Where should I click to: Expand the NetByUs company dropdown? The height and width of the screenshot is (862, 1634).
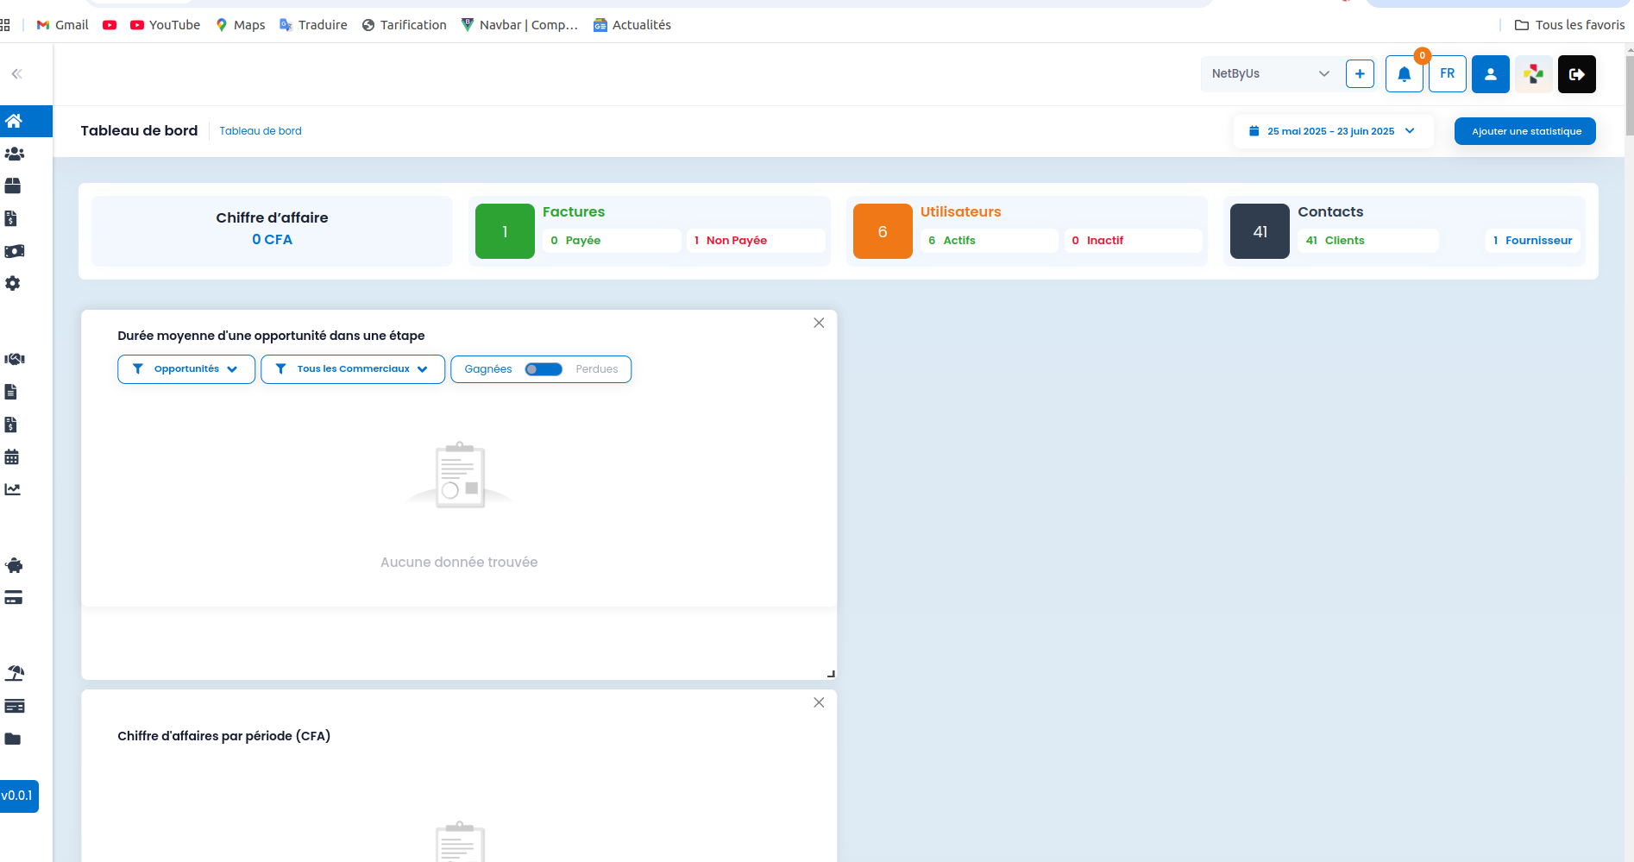tap(1271, 74)
